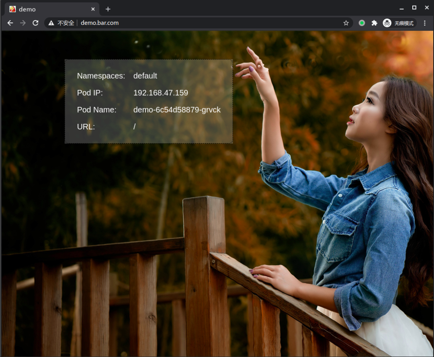Viewport: 434px width, 357px height.
Task: Click the URL value slash
Action: tap(135, 127)
